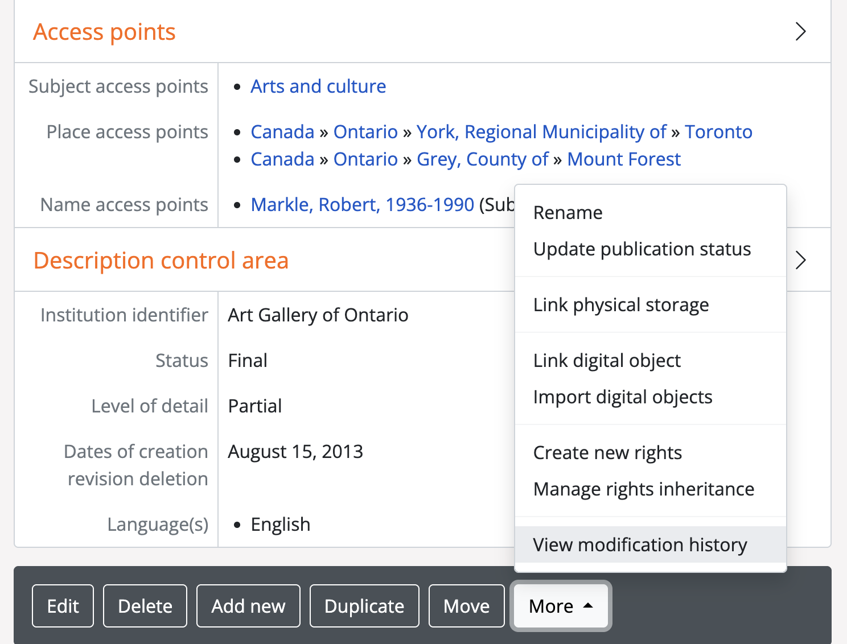847x644 pixels.
Task: Choose Link digital object option
Action: coord(606,361)
